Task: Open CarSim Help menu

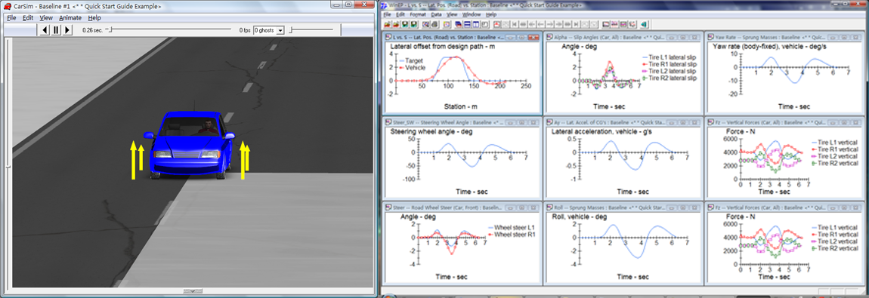Action: (x=94, y=17)
